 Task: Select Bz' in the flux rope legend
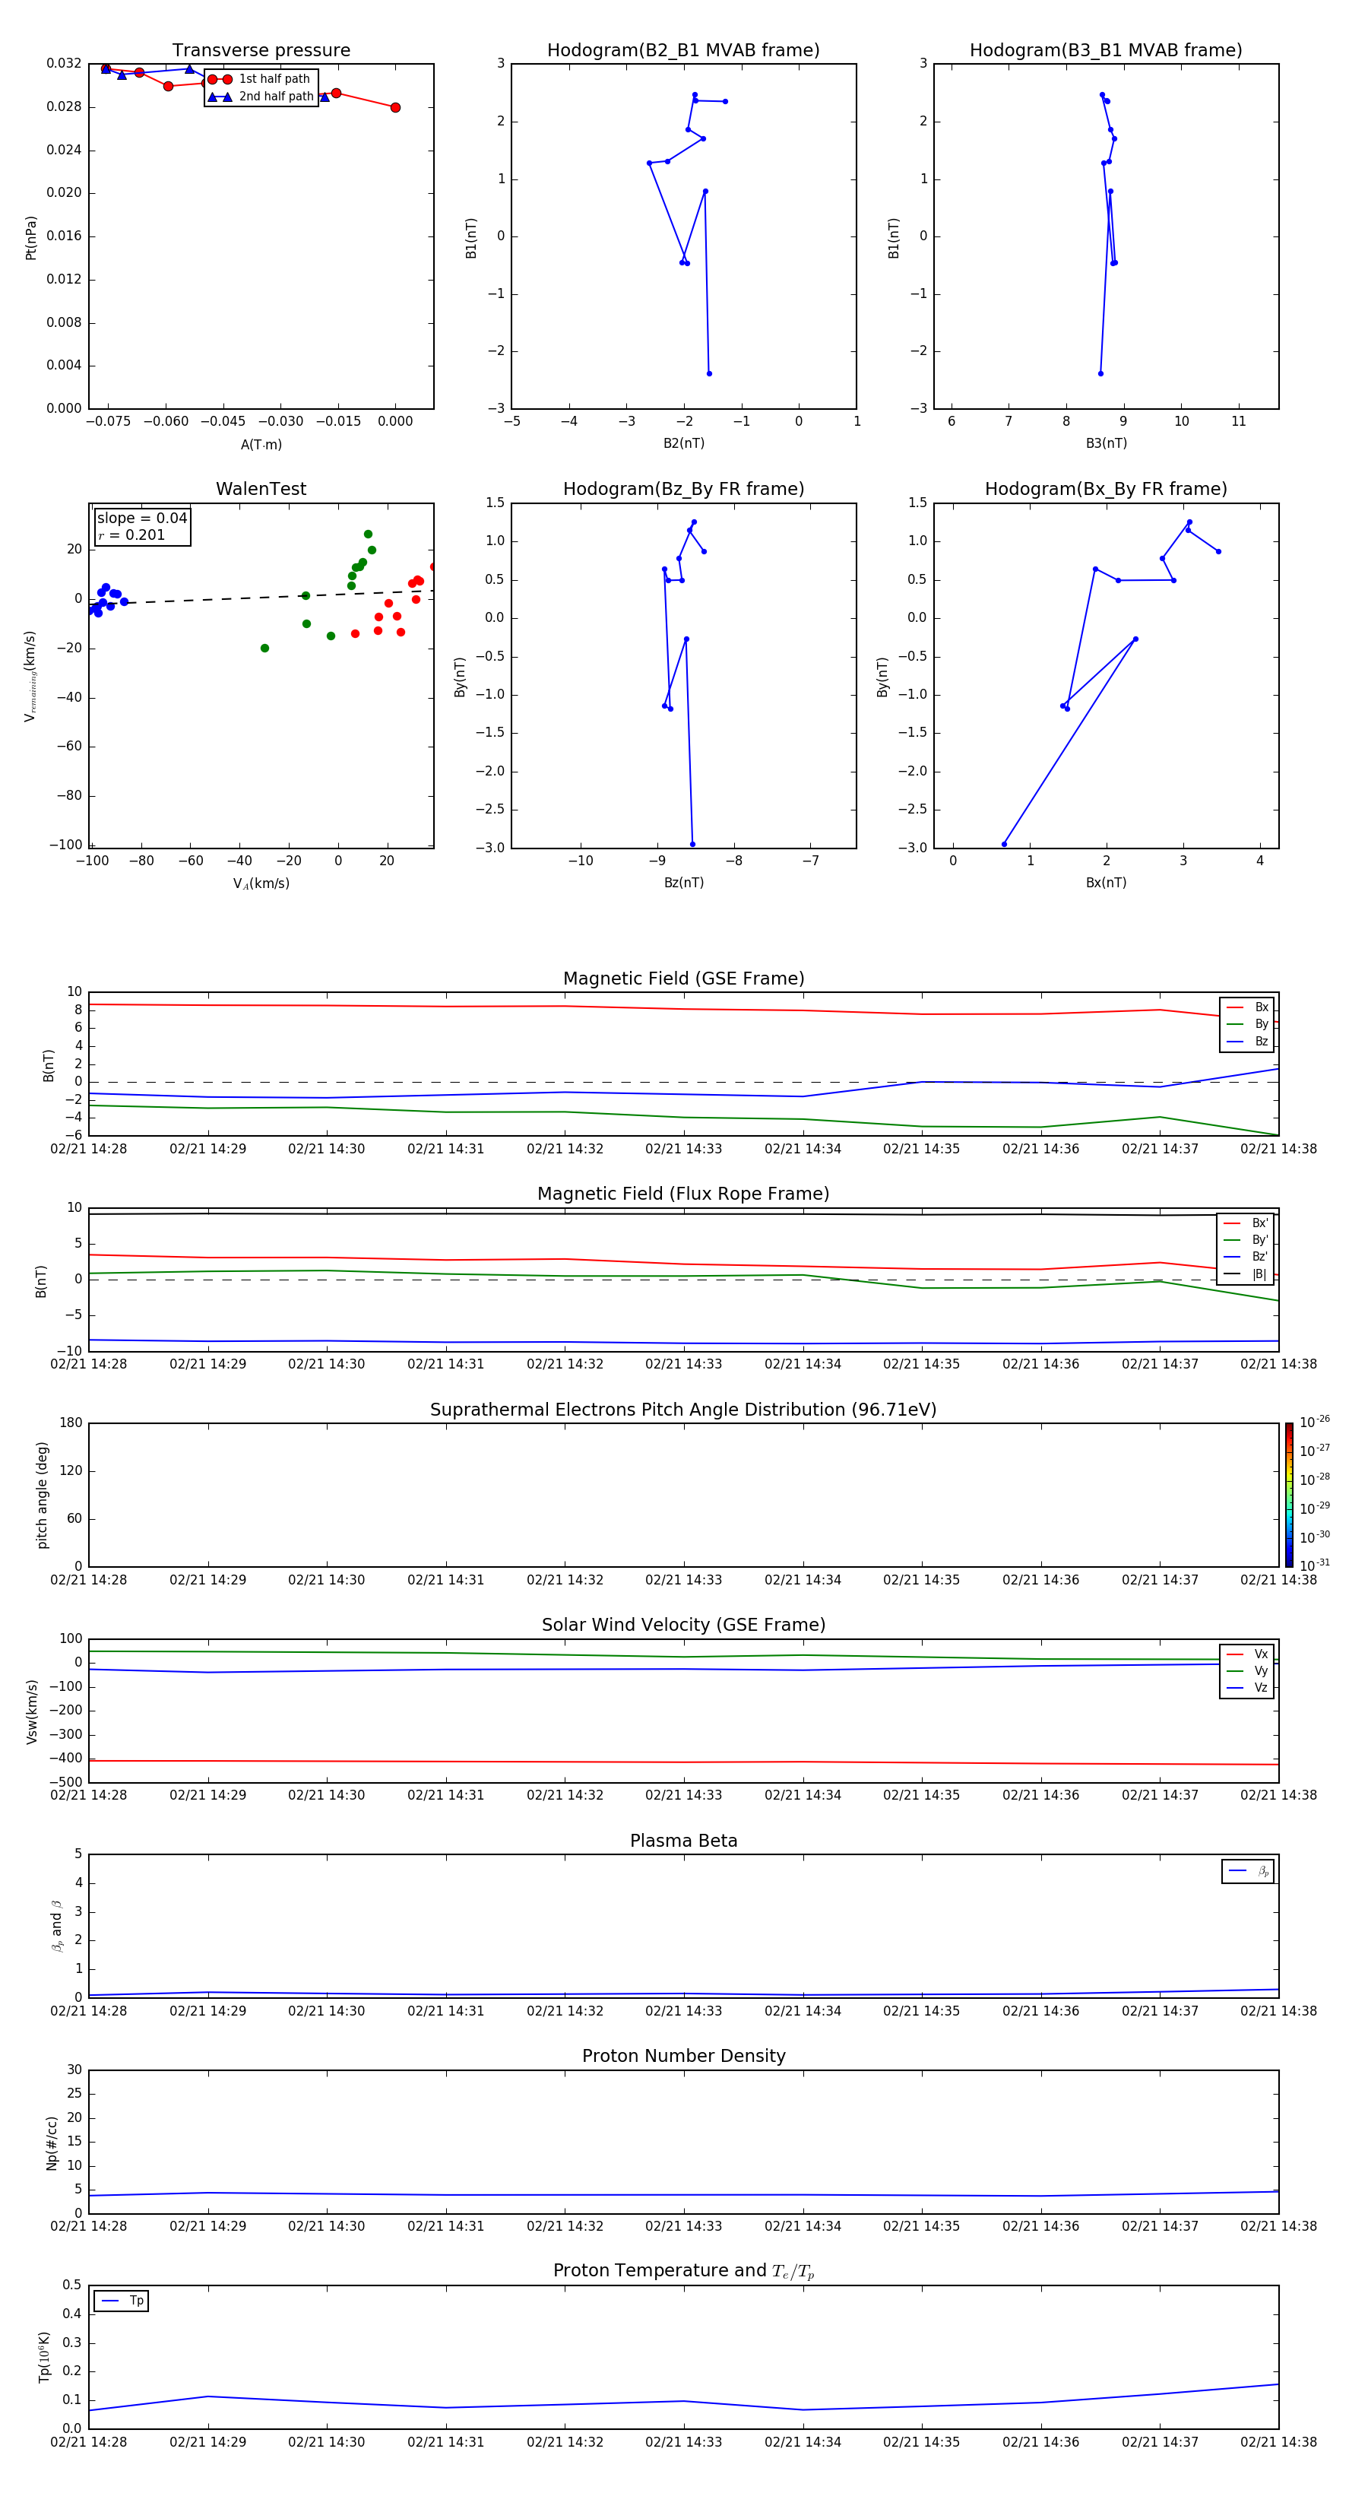[1246, 1257]
